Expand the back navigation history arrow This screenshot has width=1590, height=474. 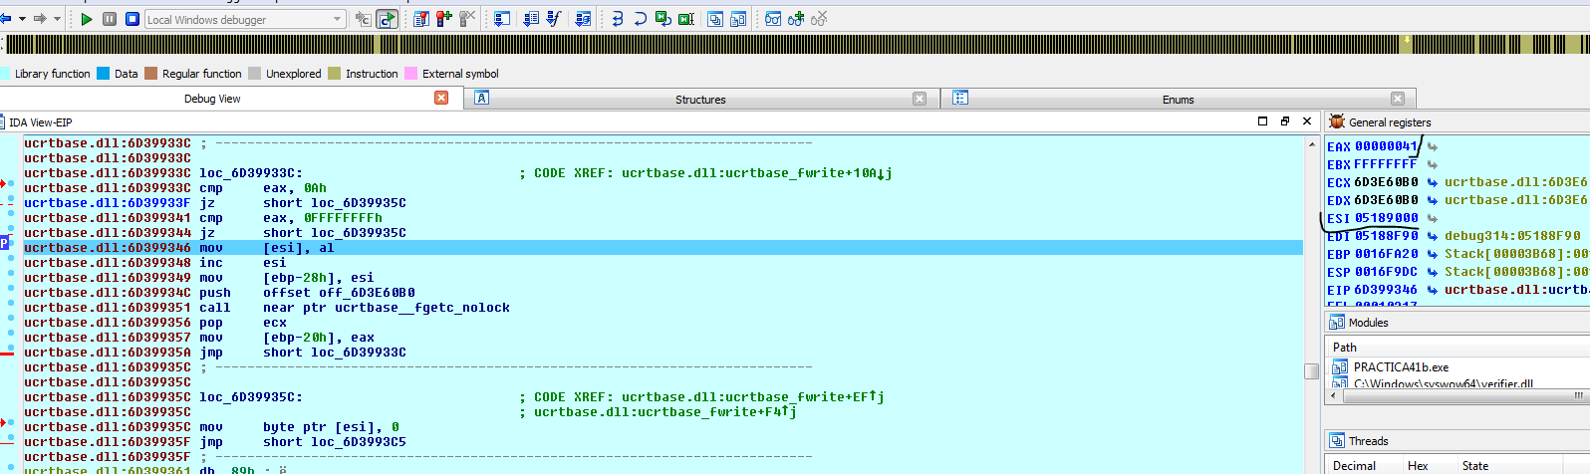(22, 19)
